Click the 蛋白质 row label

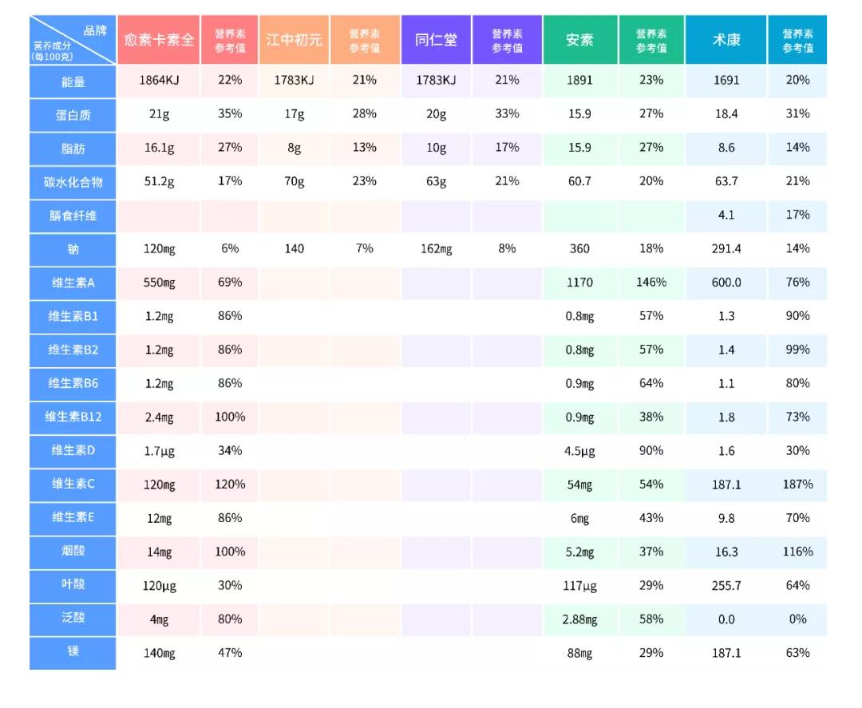pyautogui.click(x=73, y=115)
